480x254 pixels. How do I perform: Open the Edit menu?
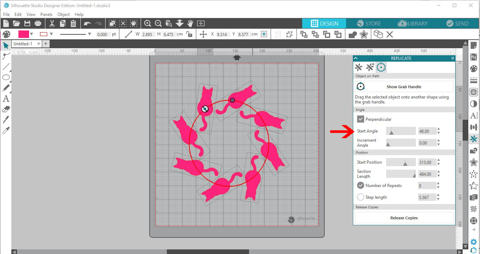coord(18,15)
